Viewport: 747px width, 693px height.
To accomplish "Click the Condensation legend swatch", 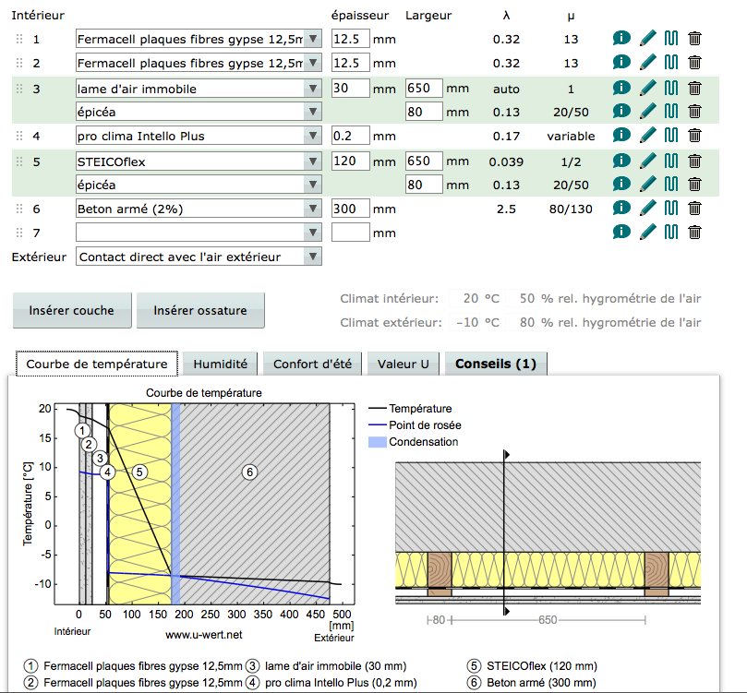I will click(378, 442).
